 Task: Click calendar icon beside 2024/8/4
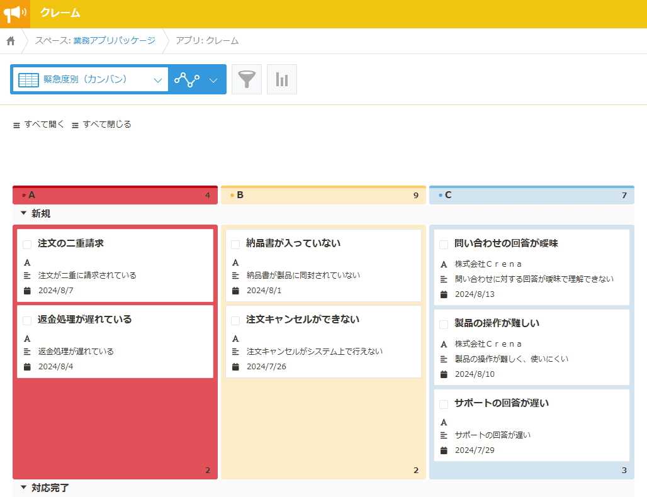[x=27, y=367]
